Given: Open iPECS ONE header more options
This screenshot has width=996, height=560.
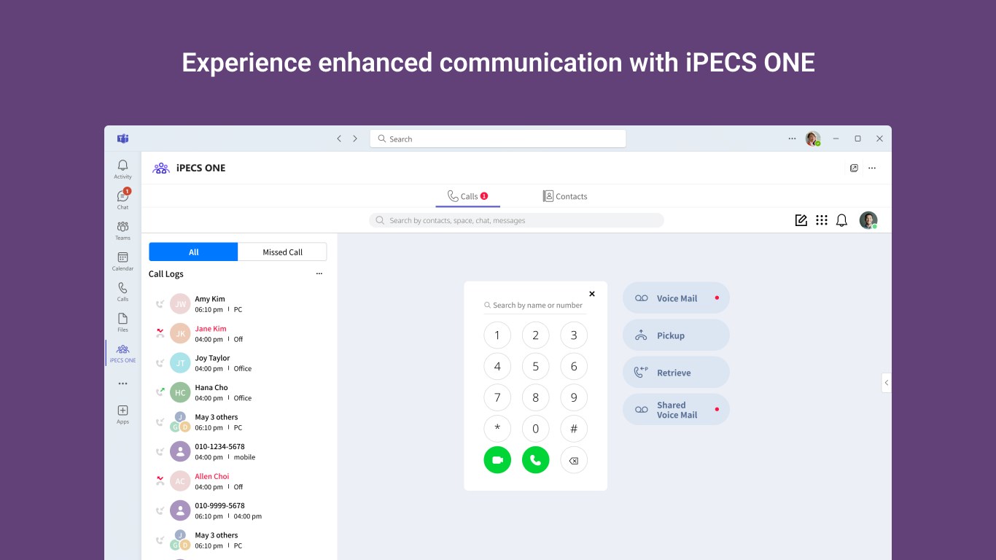Looking at the screenshot, I should pyautogui.click(x=872, y=168).
